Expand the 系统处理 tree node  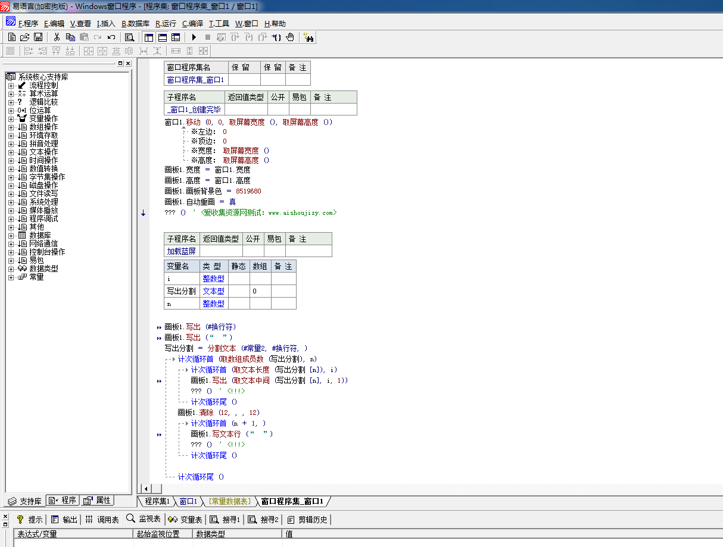tap(10, 202)
